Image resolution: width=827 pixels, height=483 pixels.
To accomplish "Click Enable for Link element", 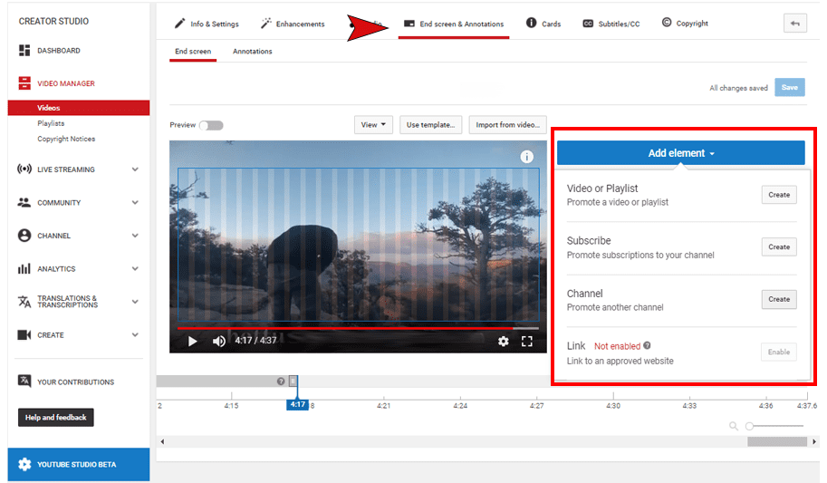I will pos(779,353).
